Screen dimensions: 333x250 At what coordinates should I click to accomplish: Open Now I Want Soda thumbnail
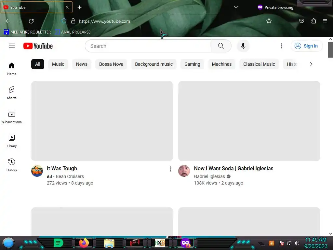(249, 121)
